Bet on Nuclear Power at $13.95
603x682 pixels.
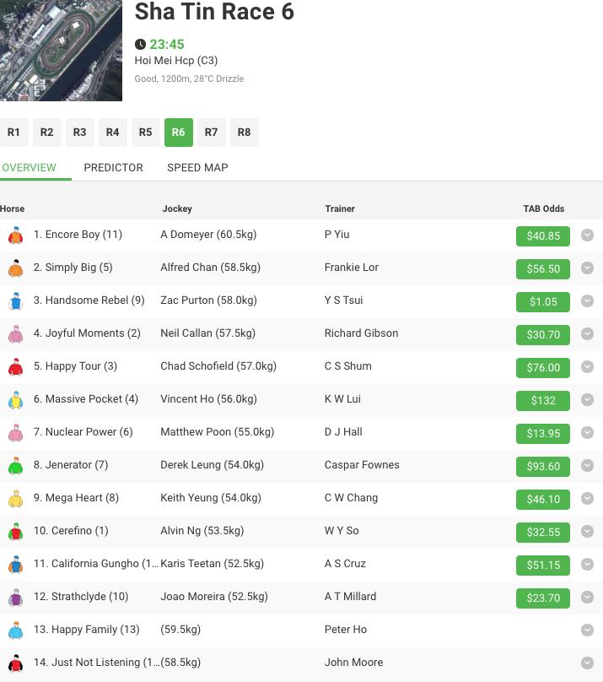[542, 433]
